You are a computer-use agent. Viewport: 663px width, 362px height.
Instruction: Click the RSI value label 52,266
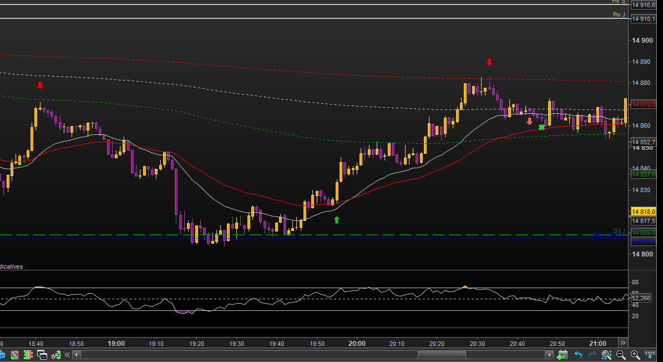click(641, 298)
